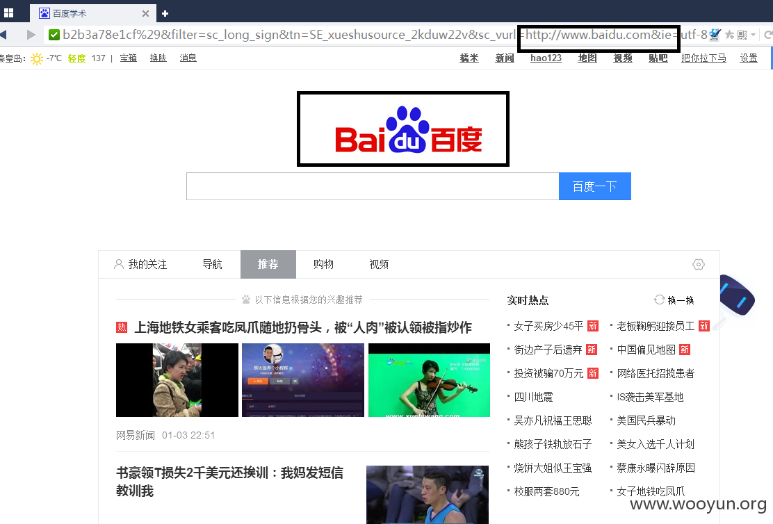The height and width of the screenshot is (524, 773).
Task: Click the 网易新闻 source label
Action: coord(136,435)
